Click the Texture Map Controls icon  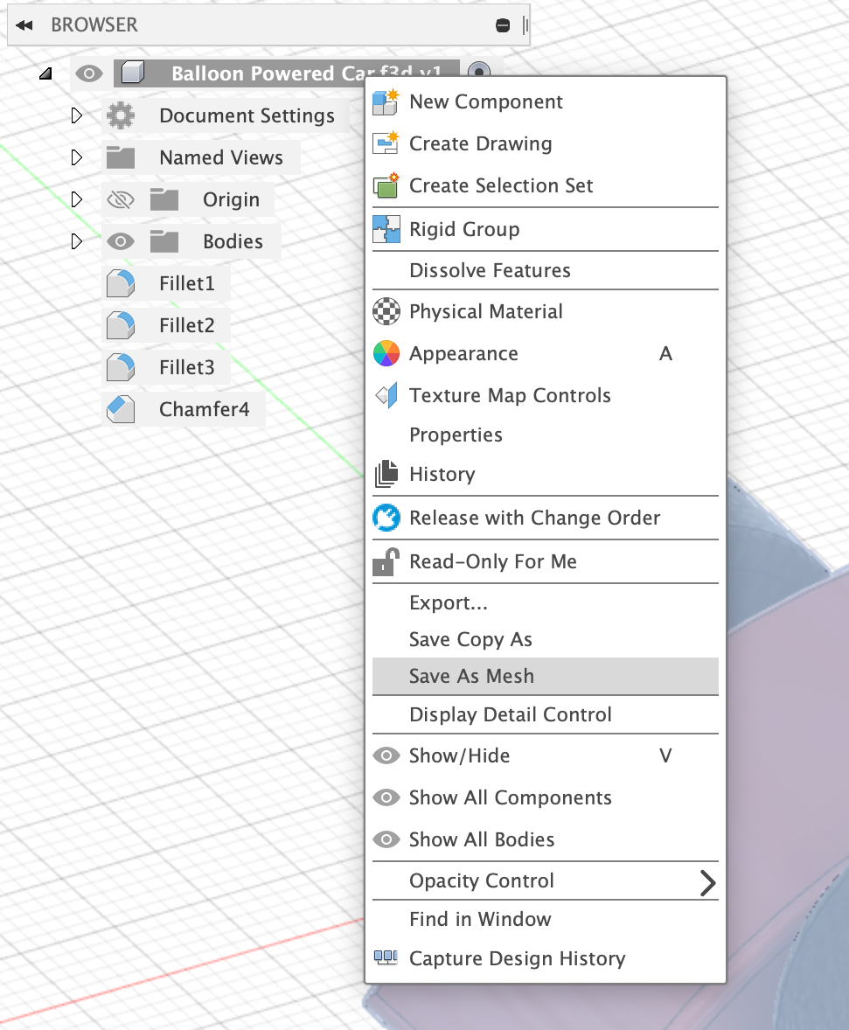pyautogui.click(x=386, y=395)
